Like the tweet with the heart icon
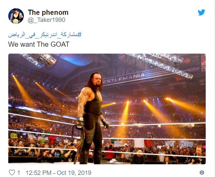Viewport: 215px width, 177px height. 11,172
